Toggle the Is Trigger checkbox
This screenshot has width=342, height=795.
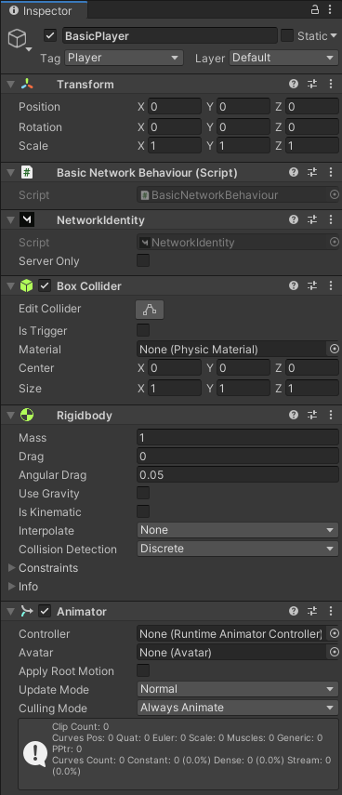(143, 331)
